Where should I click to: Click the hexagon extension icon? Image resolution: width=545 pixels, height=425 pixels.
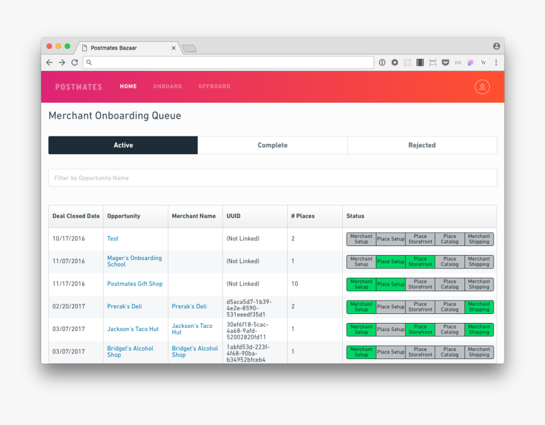pyautogui.click(x=395, y=63)
